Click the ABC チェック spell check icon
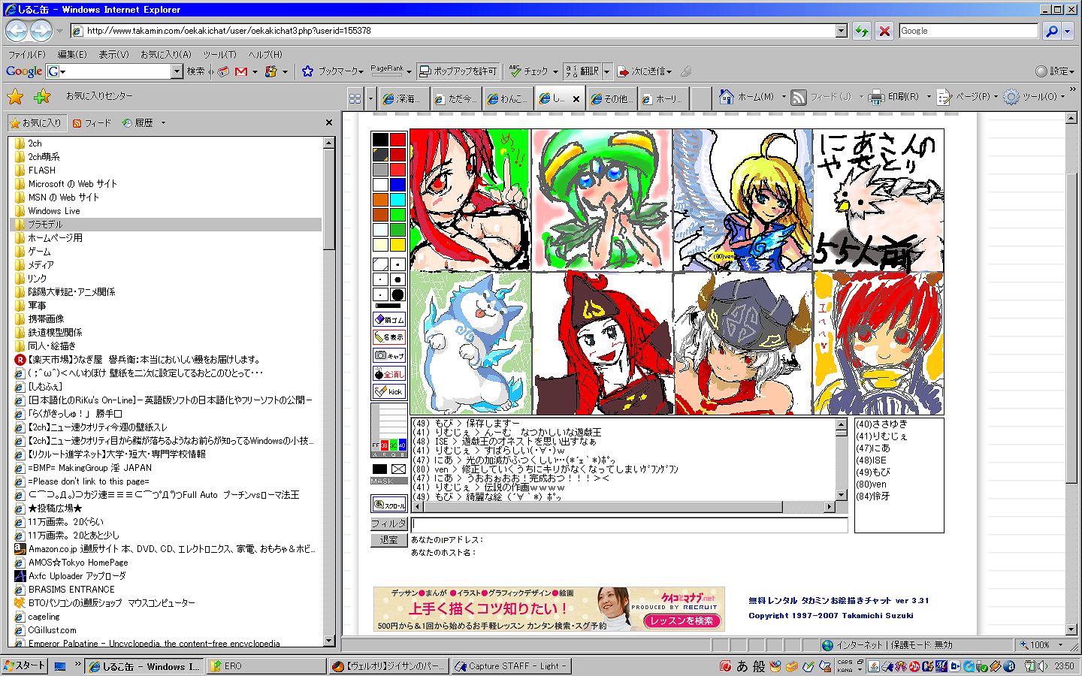1082x676 pixels. coord(515,71)
